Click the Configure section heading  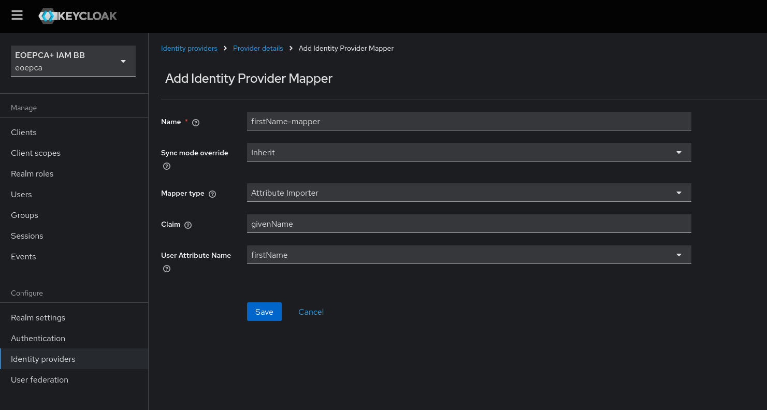click(x=27, y=293)
